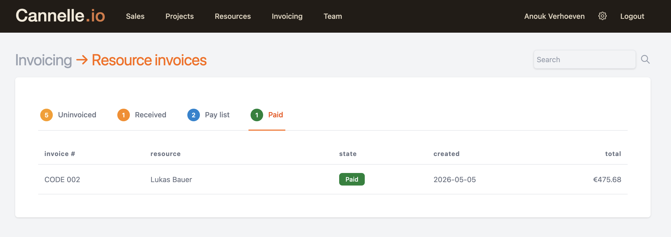The image size is (671, 237).
Task: Open invoice CODE 002
Action: [62, 180]
